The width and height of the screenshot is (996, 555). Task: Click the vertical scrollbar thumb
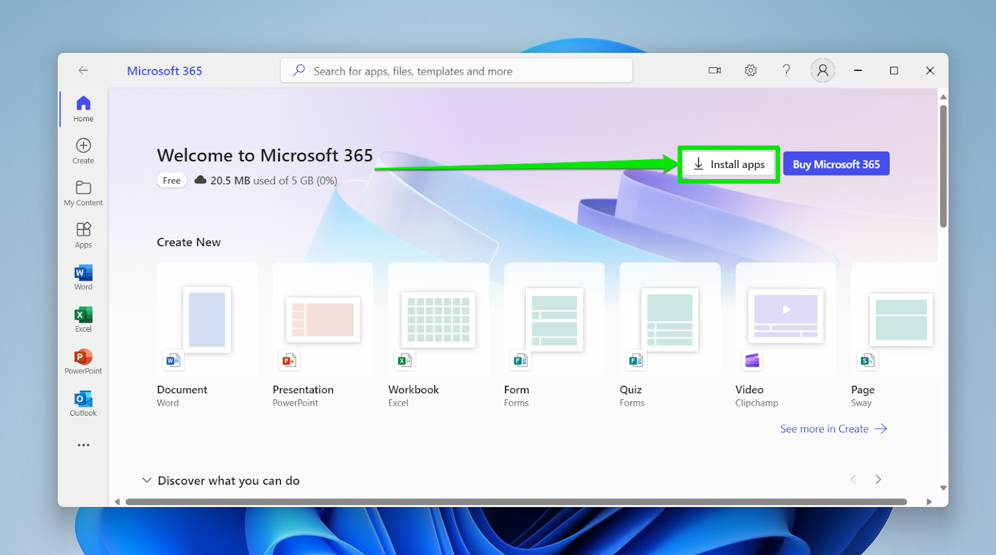point(943,166)
